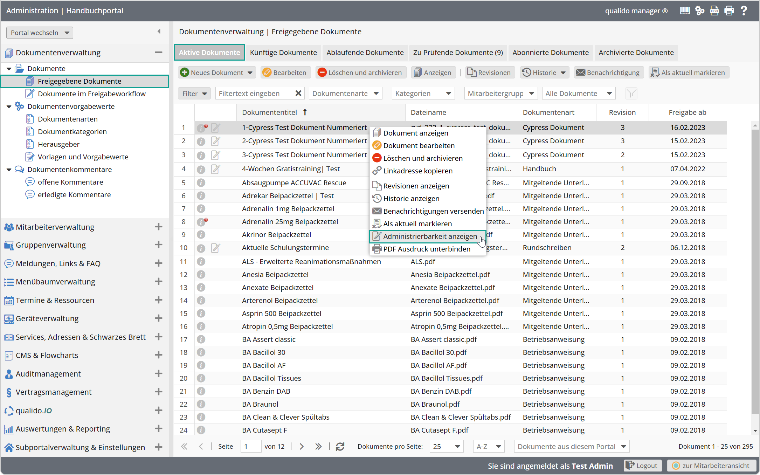The width and height of the screenshot is (760, 475).
Task: Select Administrierbarkeit anzeigen in context menu
Action: tap(428, 236)
